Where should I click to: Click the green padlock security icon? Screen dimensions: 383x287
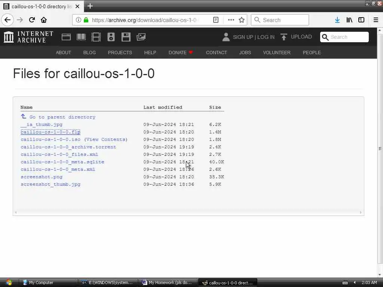click(86, 20)
